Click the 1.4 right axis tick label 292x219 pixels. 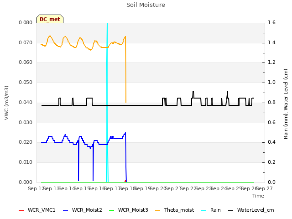(271, 42)
